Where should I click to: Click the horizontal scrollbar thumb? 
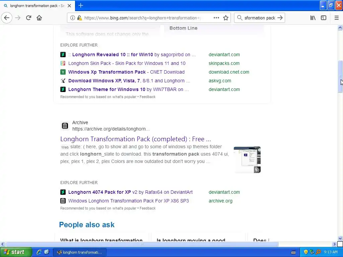point(142,244)
